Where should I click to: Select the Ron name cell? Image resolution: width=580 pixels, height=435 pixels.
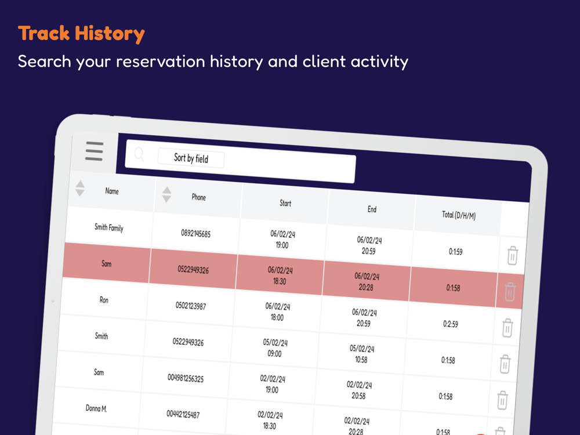coord(104,300)
